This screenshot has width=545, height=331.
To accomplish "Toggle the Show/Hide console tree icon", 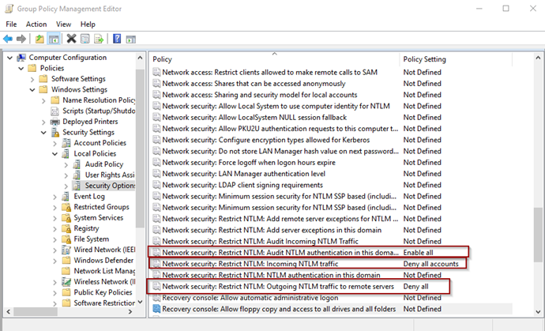I will [x=54, y=39].
